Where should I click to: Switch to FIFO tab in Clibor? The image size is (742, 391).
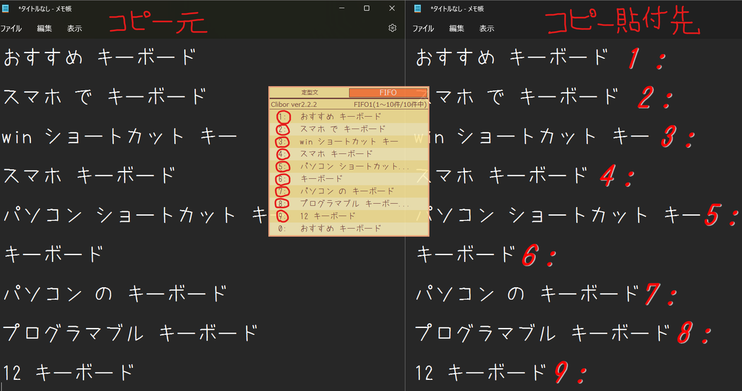click(x=388, y=93)
